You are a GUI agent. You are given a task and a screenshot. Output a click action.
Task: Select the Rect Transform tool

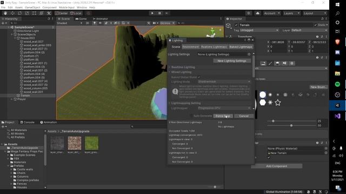coord(34,13)
